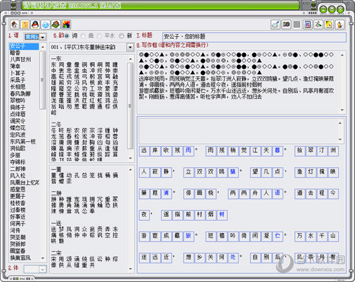
Task: Click the blue 处 character cell
Action: point(233,257)
